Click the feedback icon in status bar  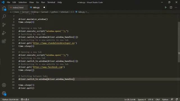click(172, 99)
